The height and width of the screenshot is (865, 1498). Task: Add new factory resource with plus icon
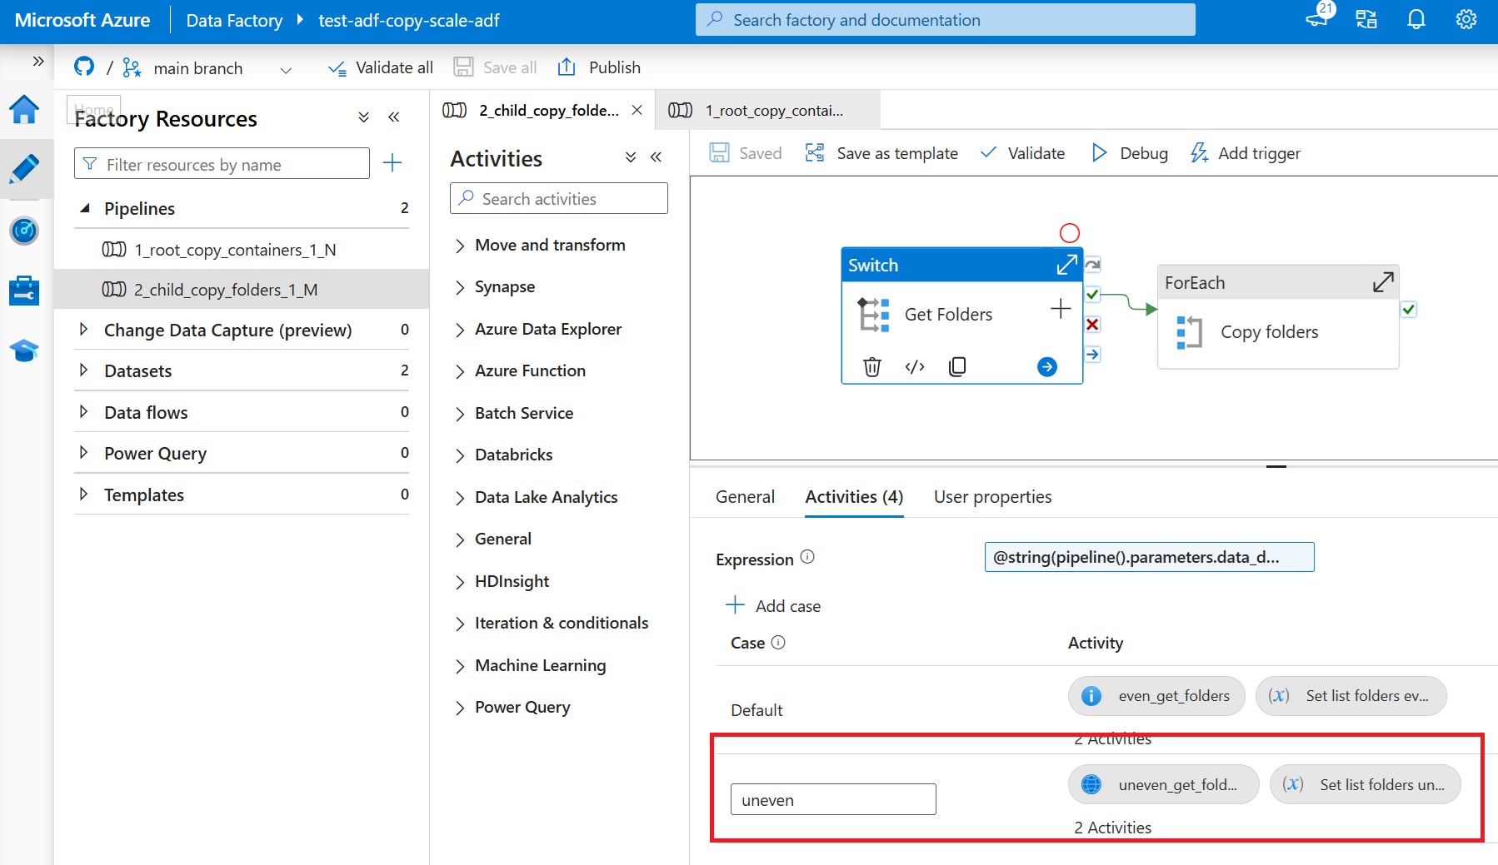click(x=392, y=163)
